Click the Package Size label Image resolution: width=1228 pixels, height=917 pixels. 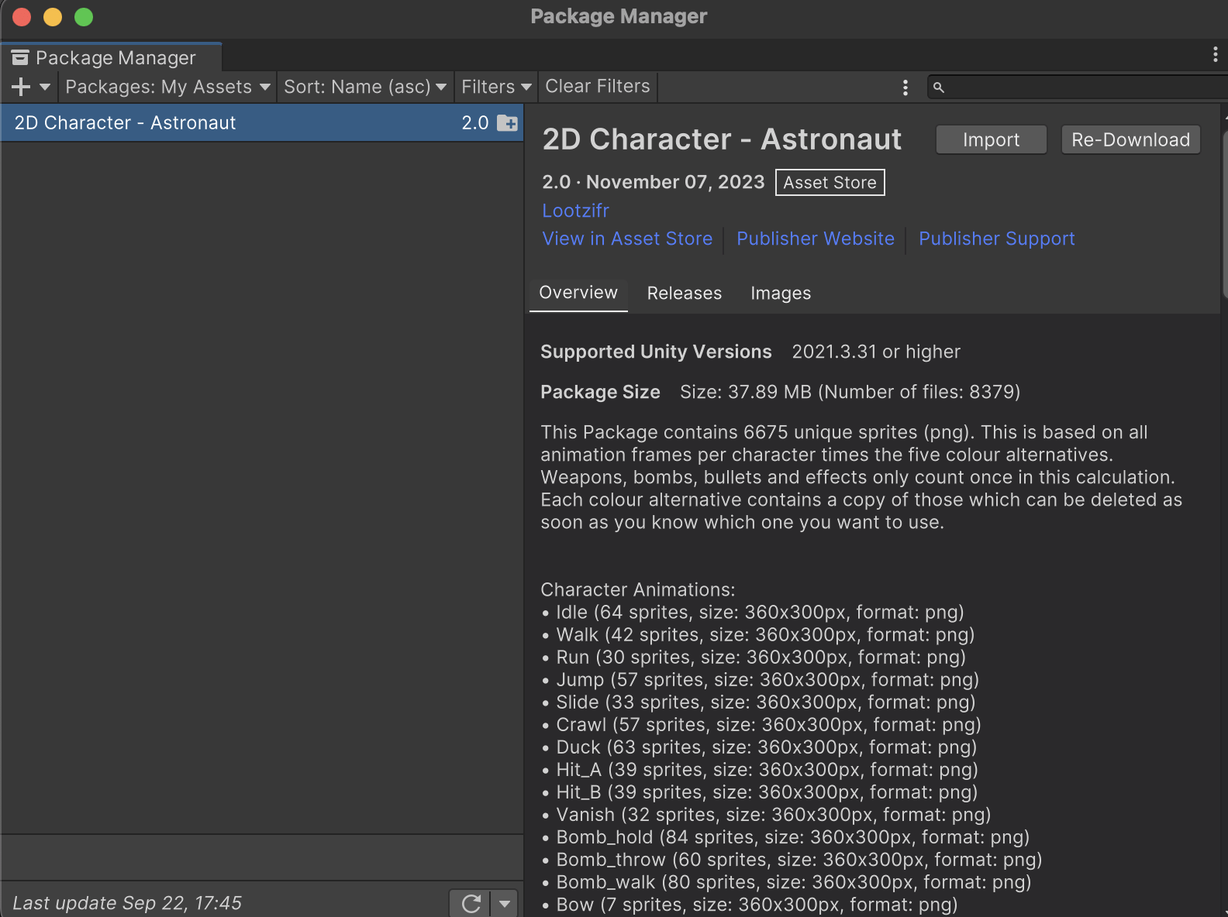600,393
